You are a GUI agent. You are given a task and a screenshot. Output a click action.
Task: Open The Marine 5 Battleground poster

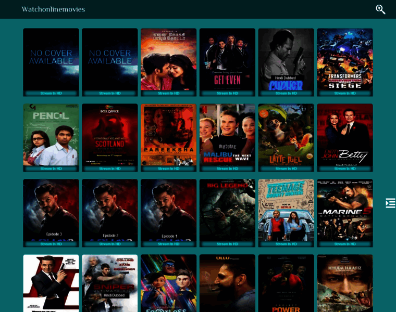point(345,210)
